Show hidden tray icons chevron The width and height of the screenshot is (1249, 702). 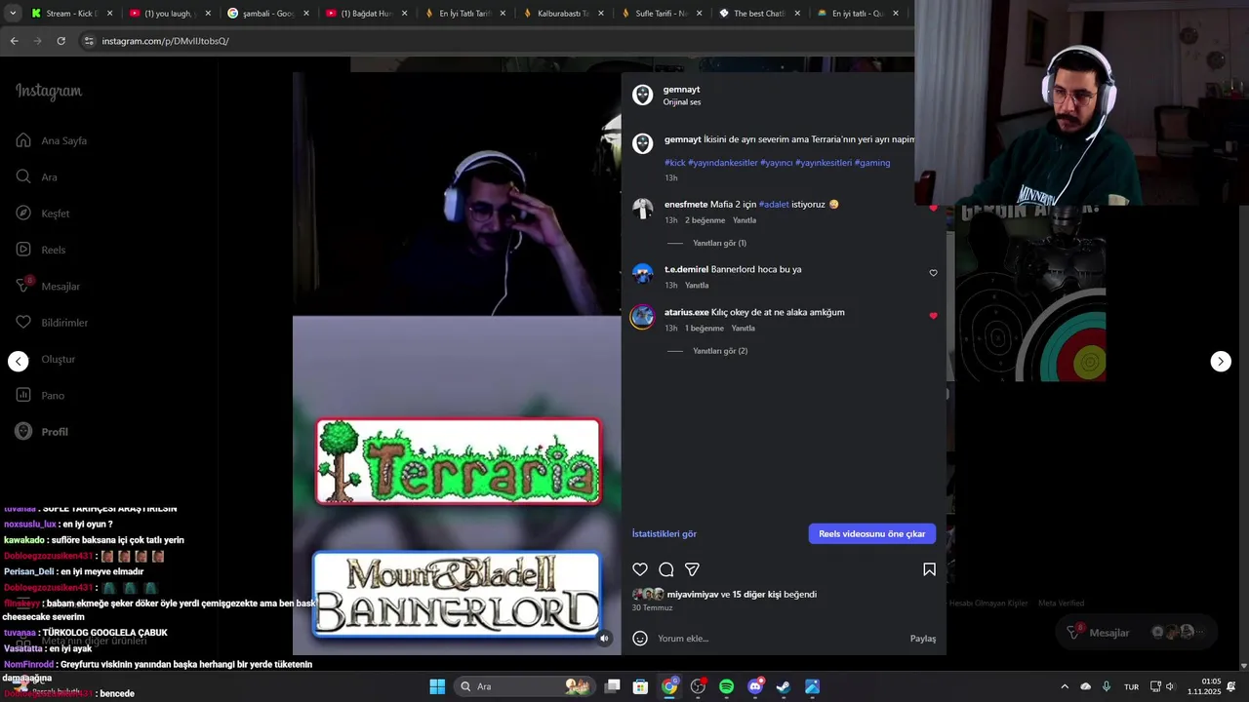pos(1065,686)
